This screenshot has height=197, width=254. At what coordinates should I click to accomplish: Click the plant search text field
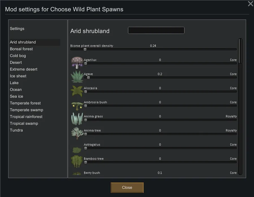coord(156,30)
